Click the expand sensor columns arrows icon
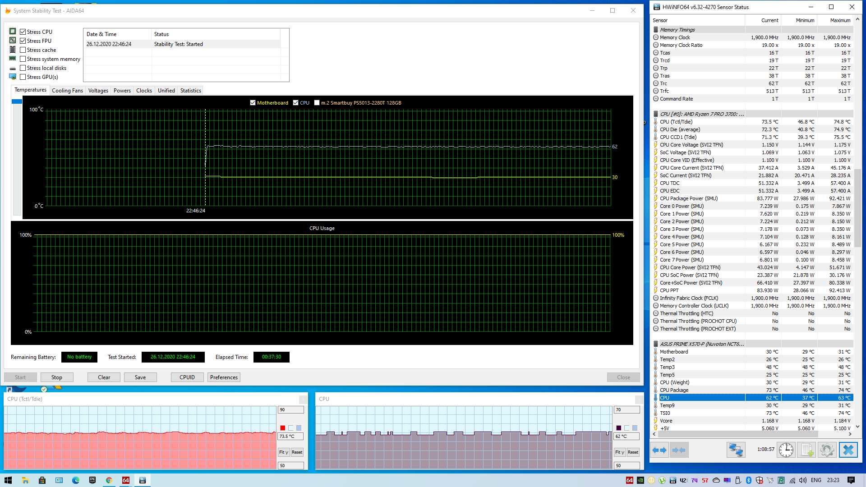The width and height of the screenshot is (866, 487). pos(659,450)
